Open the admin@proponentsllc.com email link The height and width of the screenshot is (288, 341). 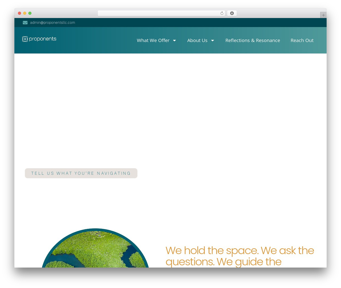(x=52, y=23)
